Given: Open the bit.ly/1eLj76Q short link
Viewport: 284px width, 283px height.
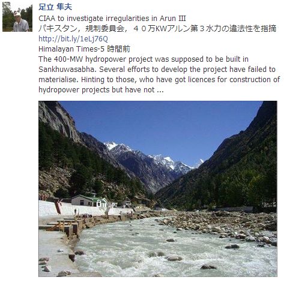Looking at the screenshot, I should pyautogui.click(x=73, y=39).
